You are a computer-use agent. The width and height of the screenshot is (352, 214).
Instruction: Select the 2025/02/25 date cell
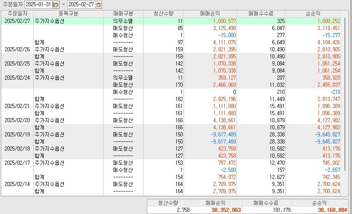(x=17, y=63)
